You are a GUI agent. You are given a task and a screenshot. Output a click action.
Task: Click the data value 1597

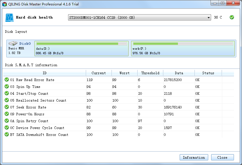click(168, 128)
